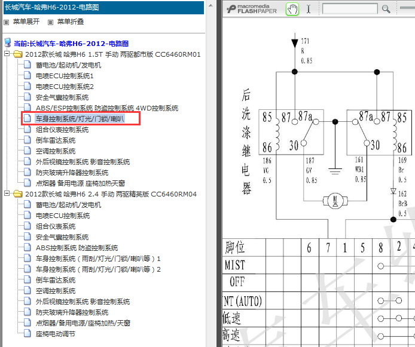Select the FlashPaper hand pan tool

pos(292,9)
